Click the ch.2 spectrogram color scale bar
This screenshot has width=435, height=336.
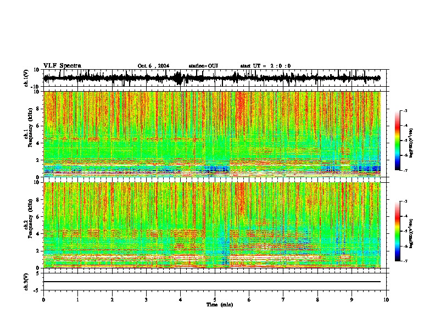(398, 231)
